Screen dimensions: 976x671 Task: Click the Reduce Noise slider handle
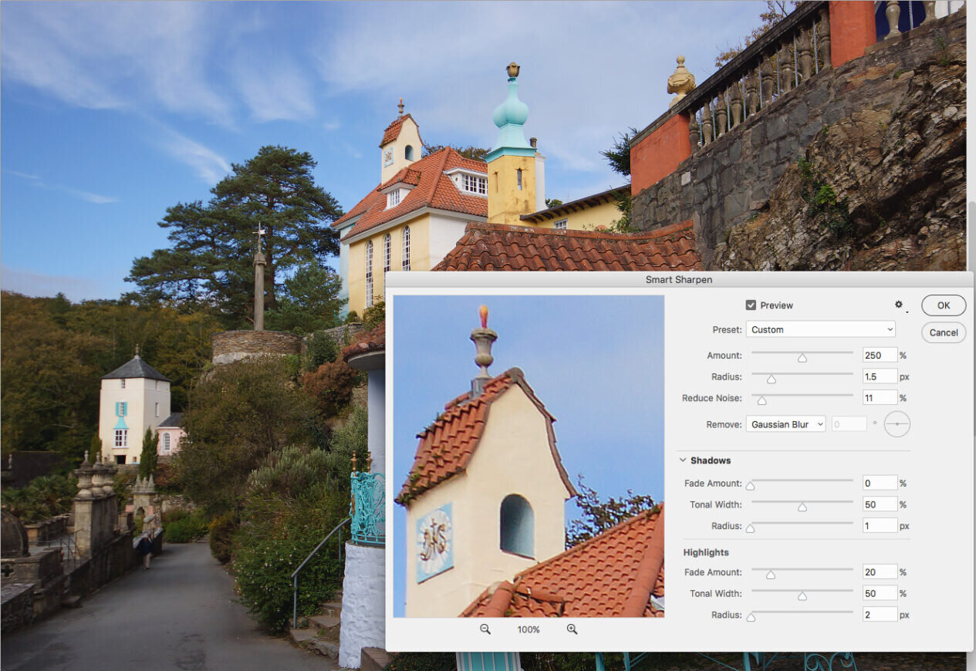(x=762, y=400)
